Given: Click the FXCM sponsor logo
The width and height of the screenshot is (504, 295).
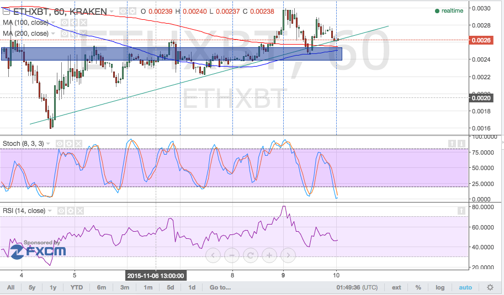Looking at the screenshot, I should [x=38, y=251].
